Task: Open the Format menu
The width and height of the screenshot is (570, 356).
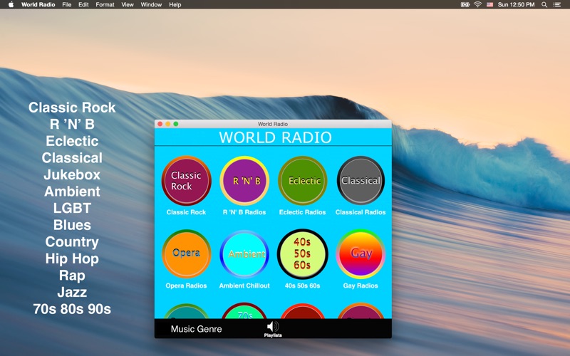Action: (105, 4)
